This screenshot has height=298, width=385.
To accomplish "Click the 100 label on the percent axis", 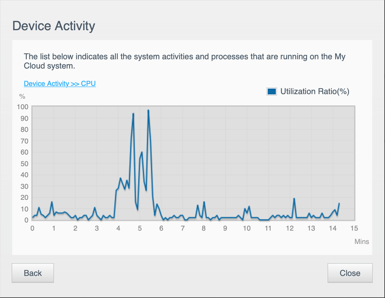I will point(23,107).
